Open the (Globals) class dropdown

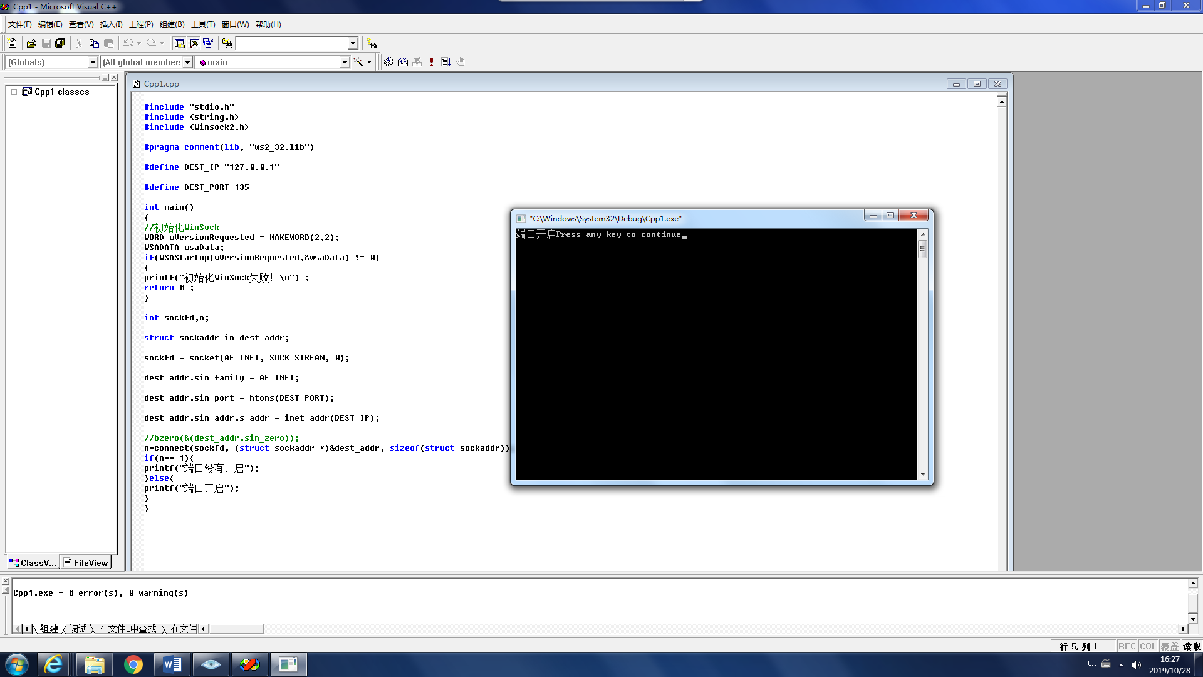point(93,62)
